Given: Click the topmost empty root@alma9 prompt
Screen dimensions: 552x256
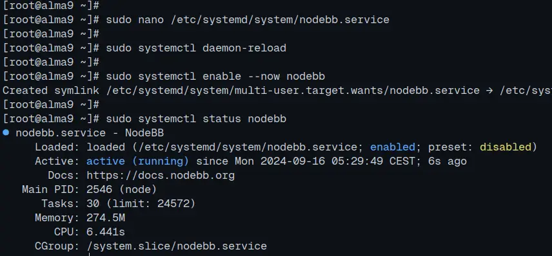Looking at the screenshot, I should pyautogui.click(x=51, y=5).
